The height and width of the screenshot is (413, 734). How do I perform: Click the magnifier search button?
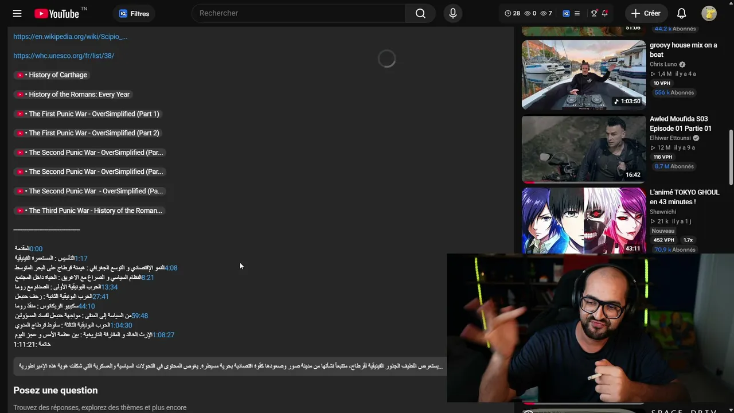(420, 13)
